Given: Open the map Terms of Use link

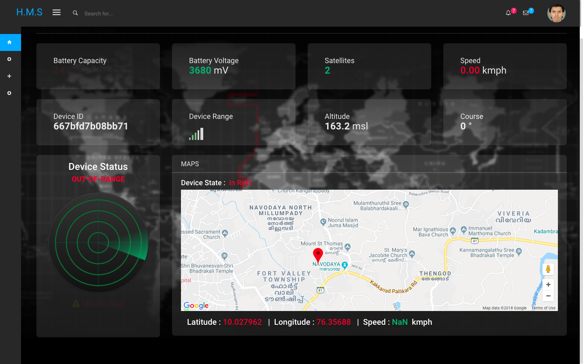Looking at the screenshot, I should [x=543, y=308].
